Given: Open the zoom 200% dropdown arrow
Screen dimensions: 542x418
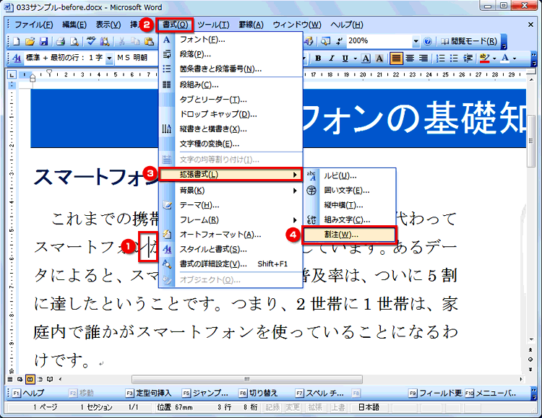Looking at the screenshot, I should (x=416, y=41).
